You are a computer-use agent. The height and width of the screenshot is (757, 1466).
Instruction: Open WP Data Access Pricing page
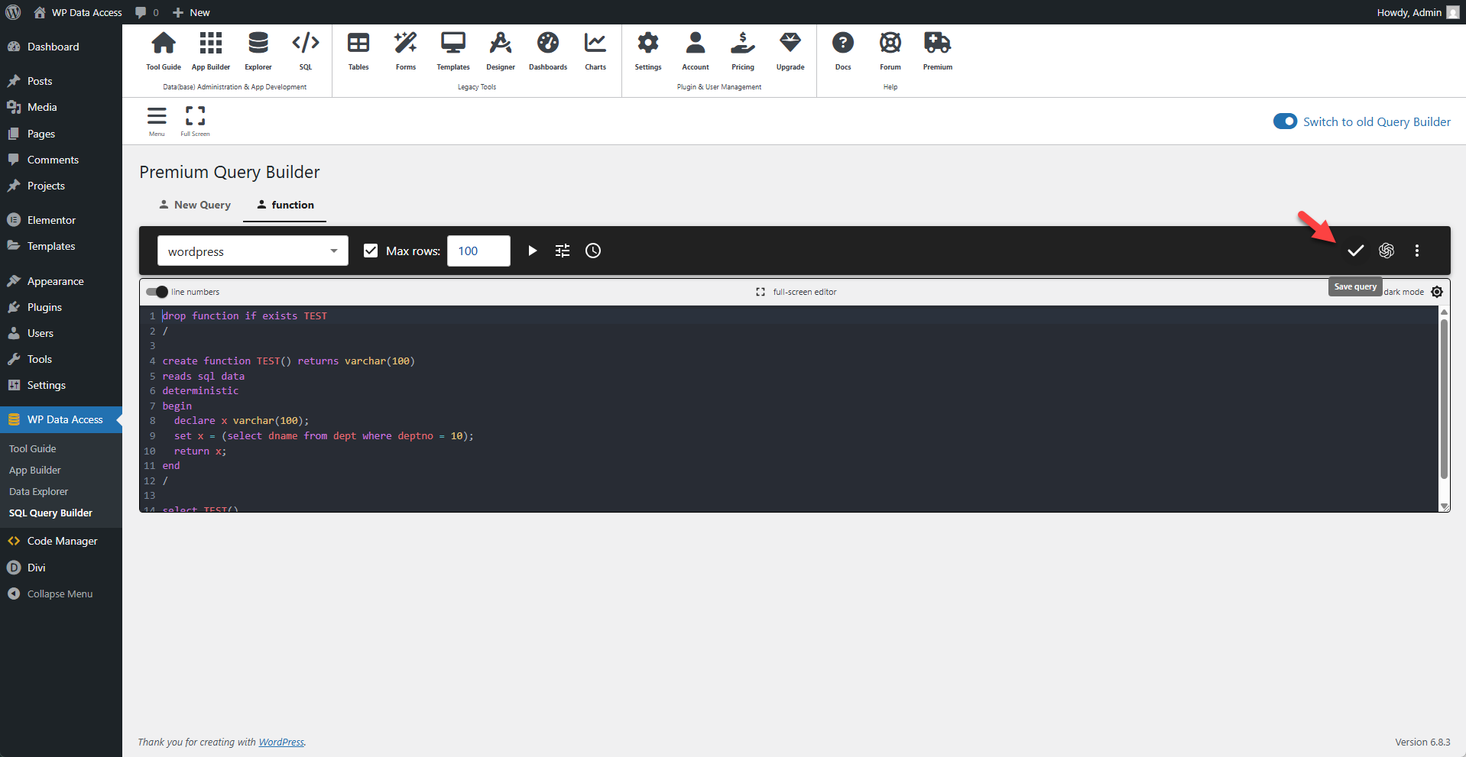(x=743, y=50)
